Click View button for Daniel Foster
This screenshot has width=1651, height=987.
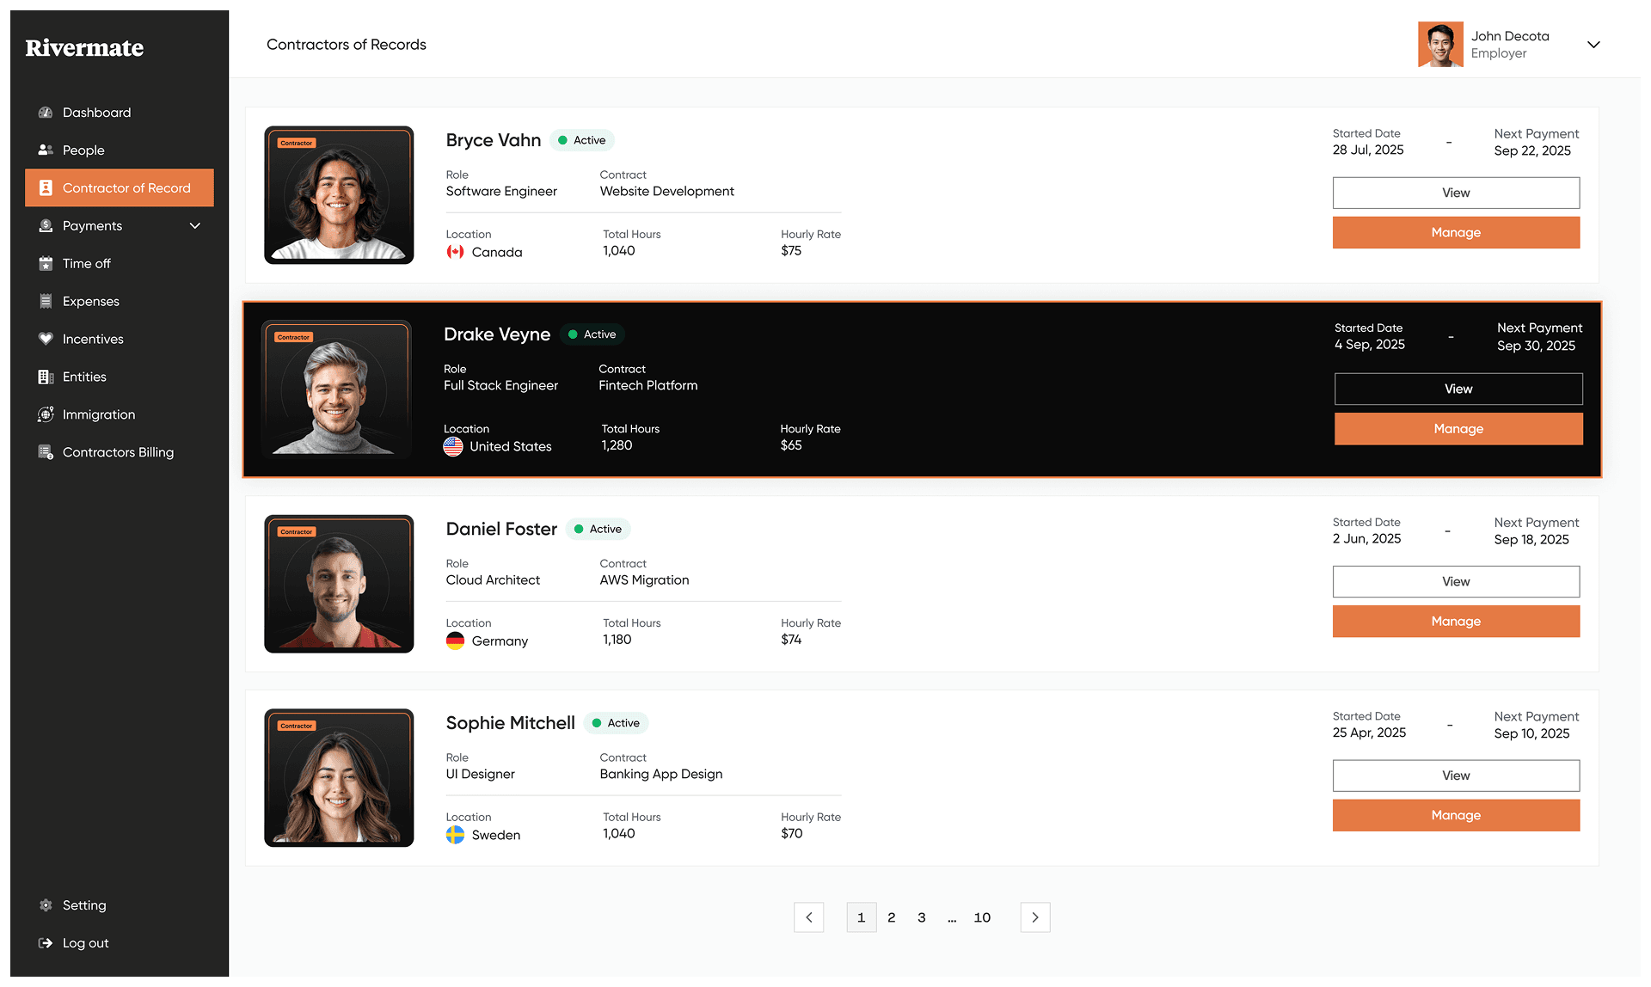(x=1455, y=582)
